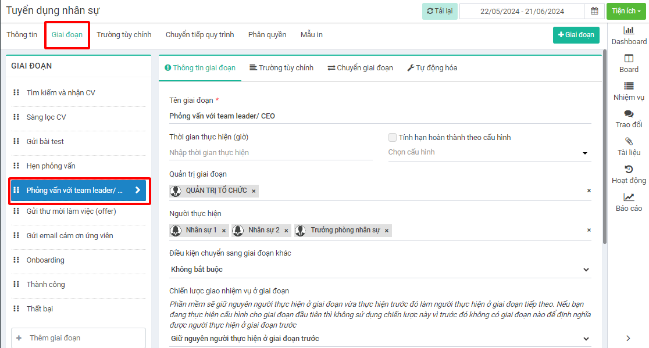
Task: Open the Hoạt động history icon
Action: 629,170
